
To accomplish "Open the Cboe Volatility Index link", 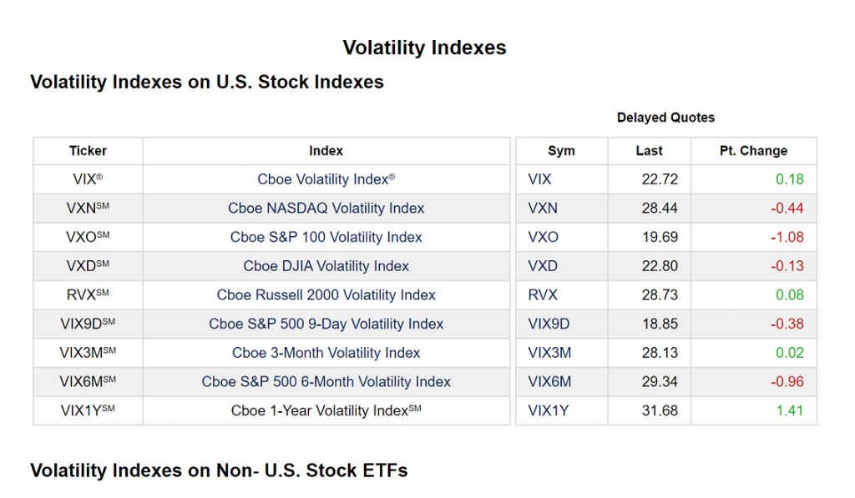I will pos(326,179).
